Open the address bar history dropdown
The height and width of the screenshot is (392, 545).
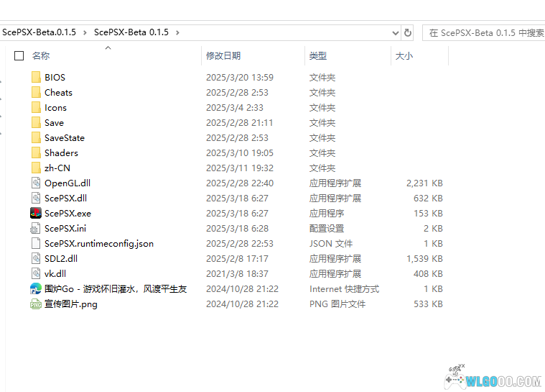395,32
